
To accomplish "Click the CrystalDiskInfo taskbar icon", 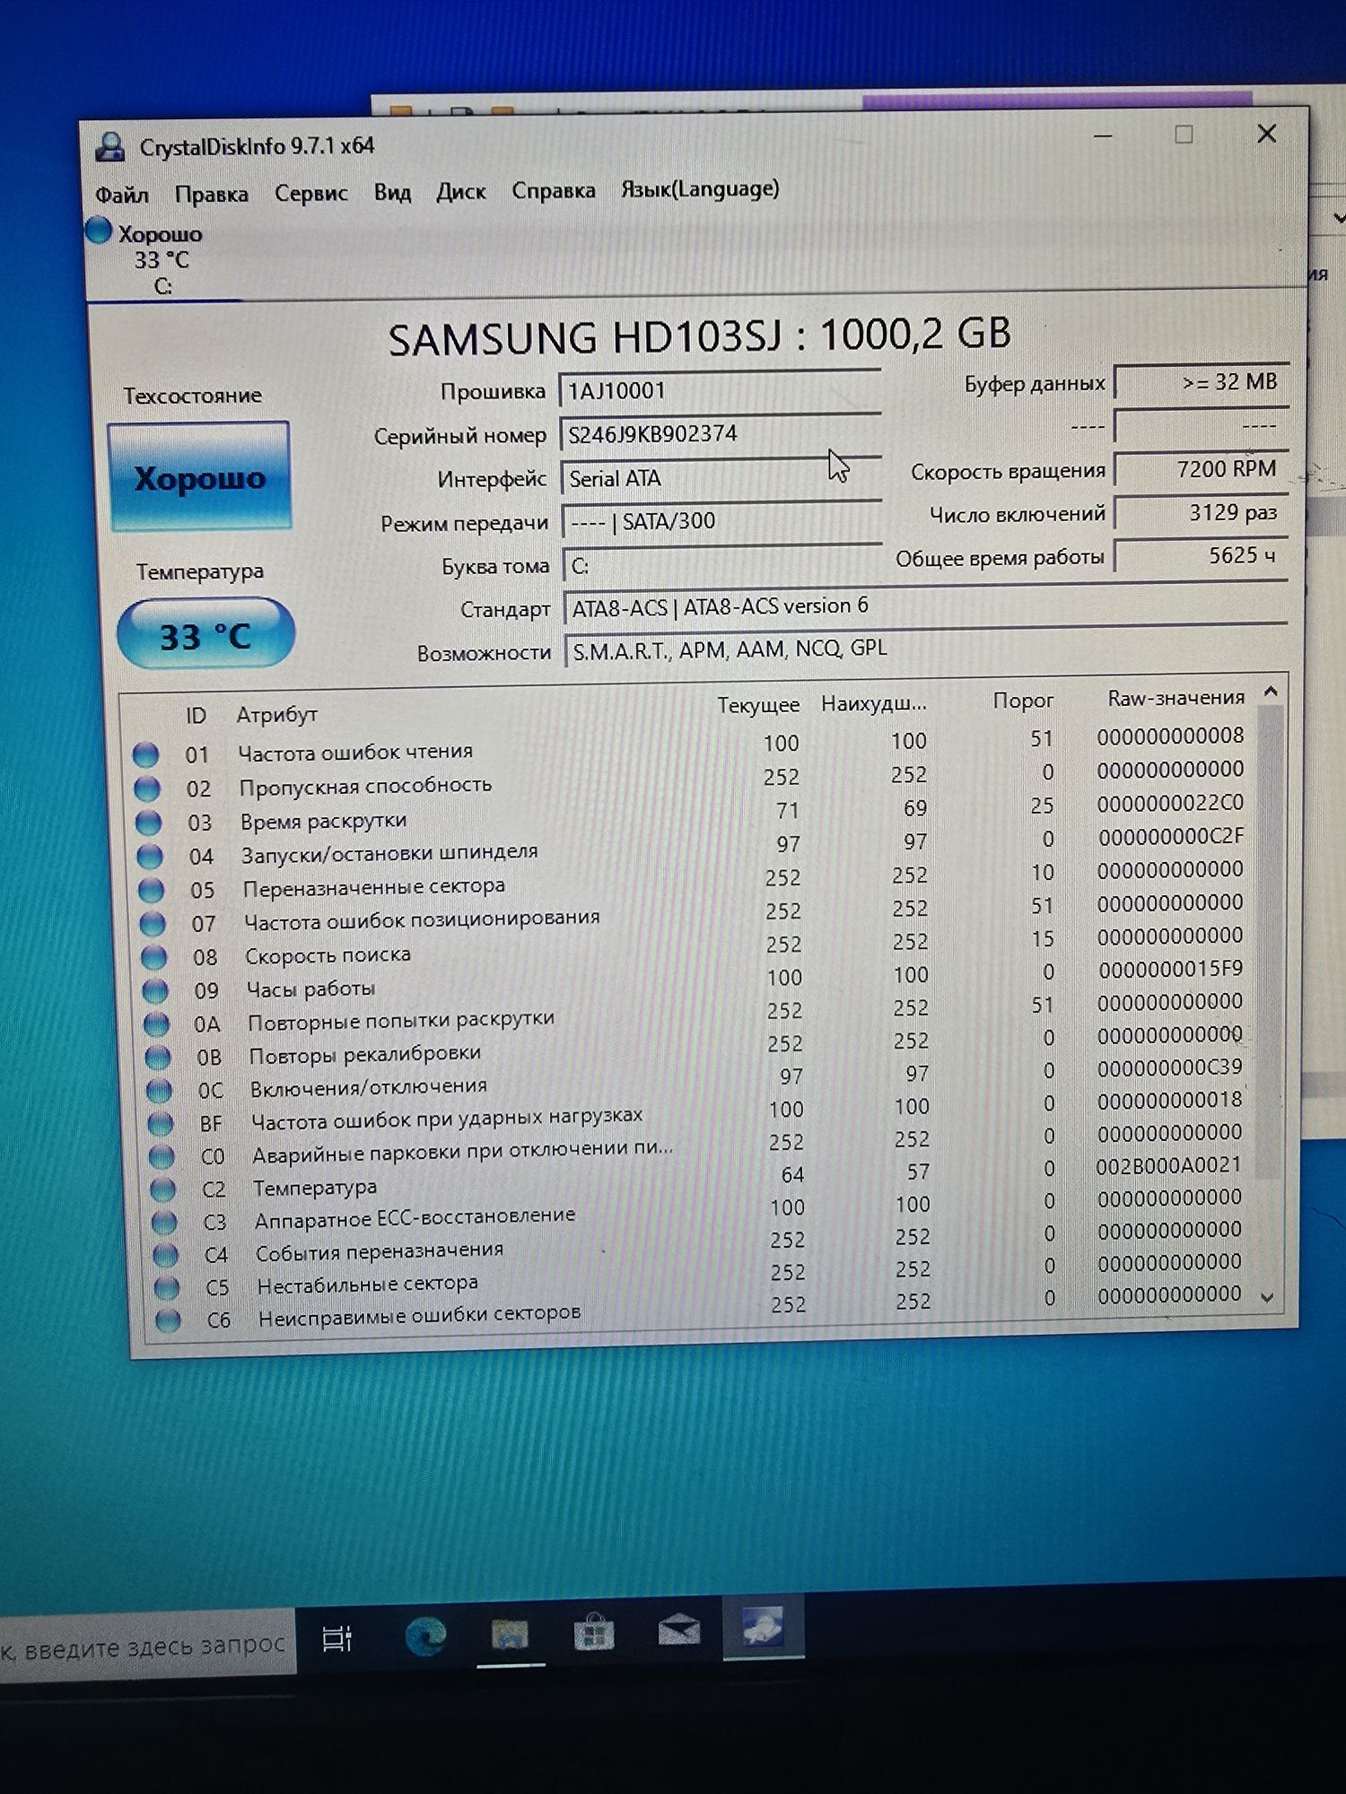I will 763,1627.
